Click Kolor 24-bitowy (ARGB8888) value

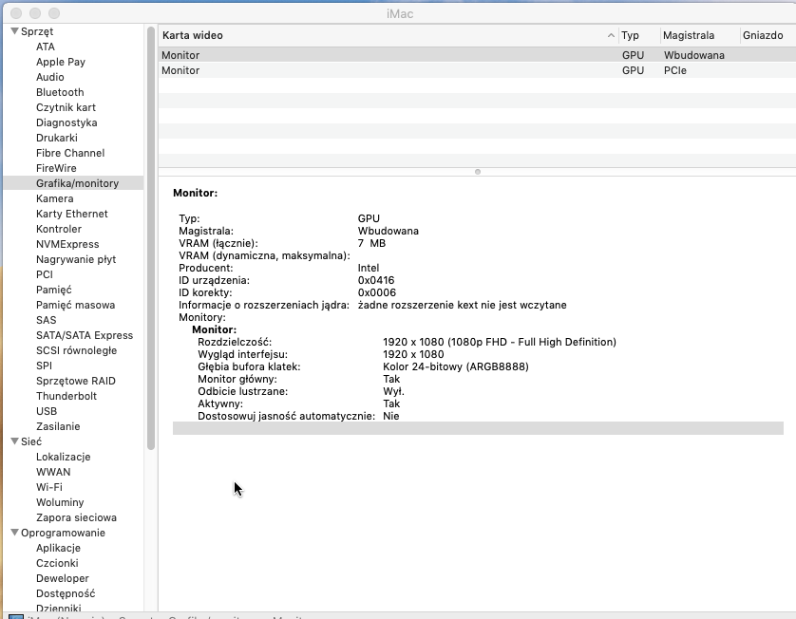(x=456, y=366)
